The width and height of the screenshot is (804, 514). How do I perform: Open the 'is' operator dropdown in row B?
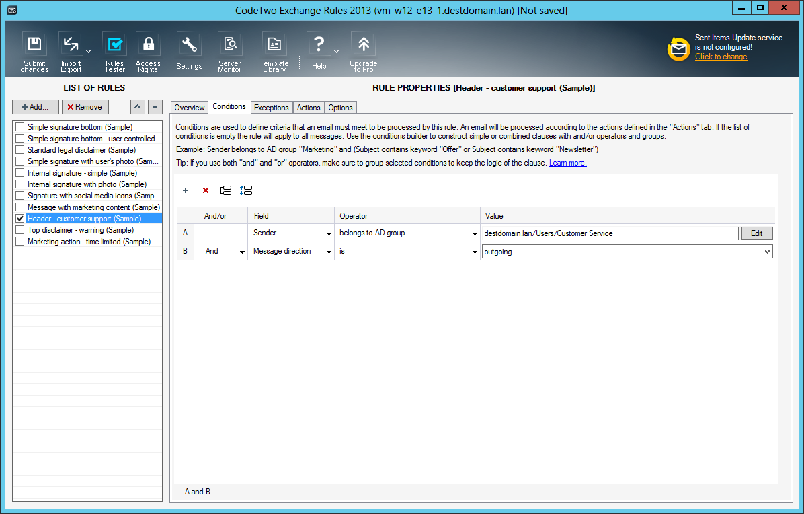pyautogui.click(x=475, y=252)
